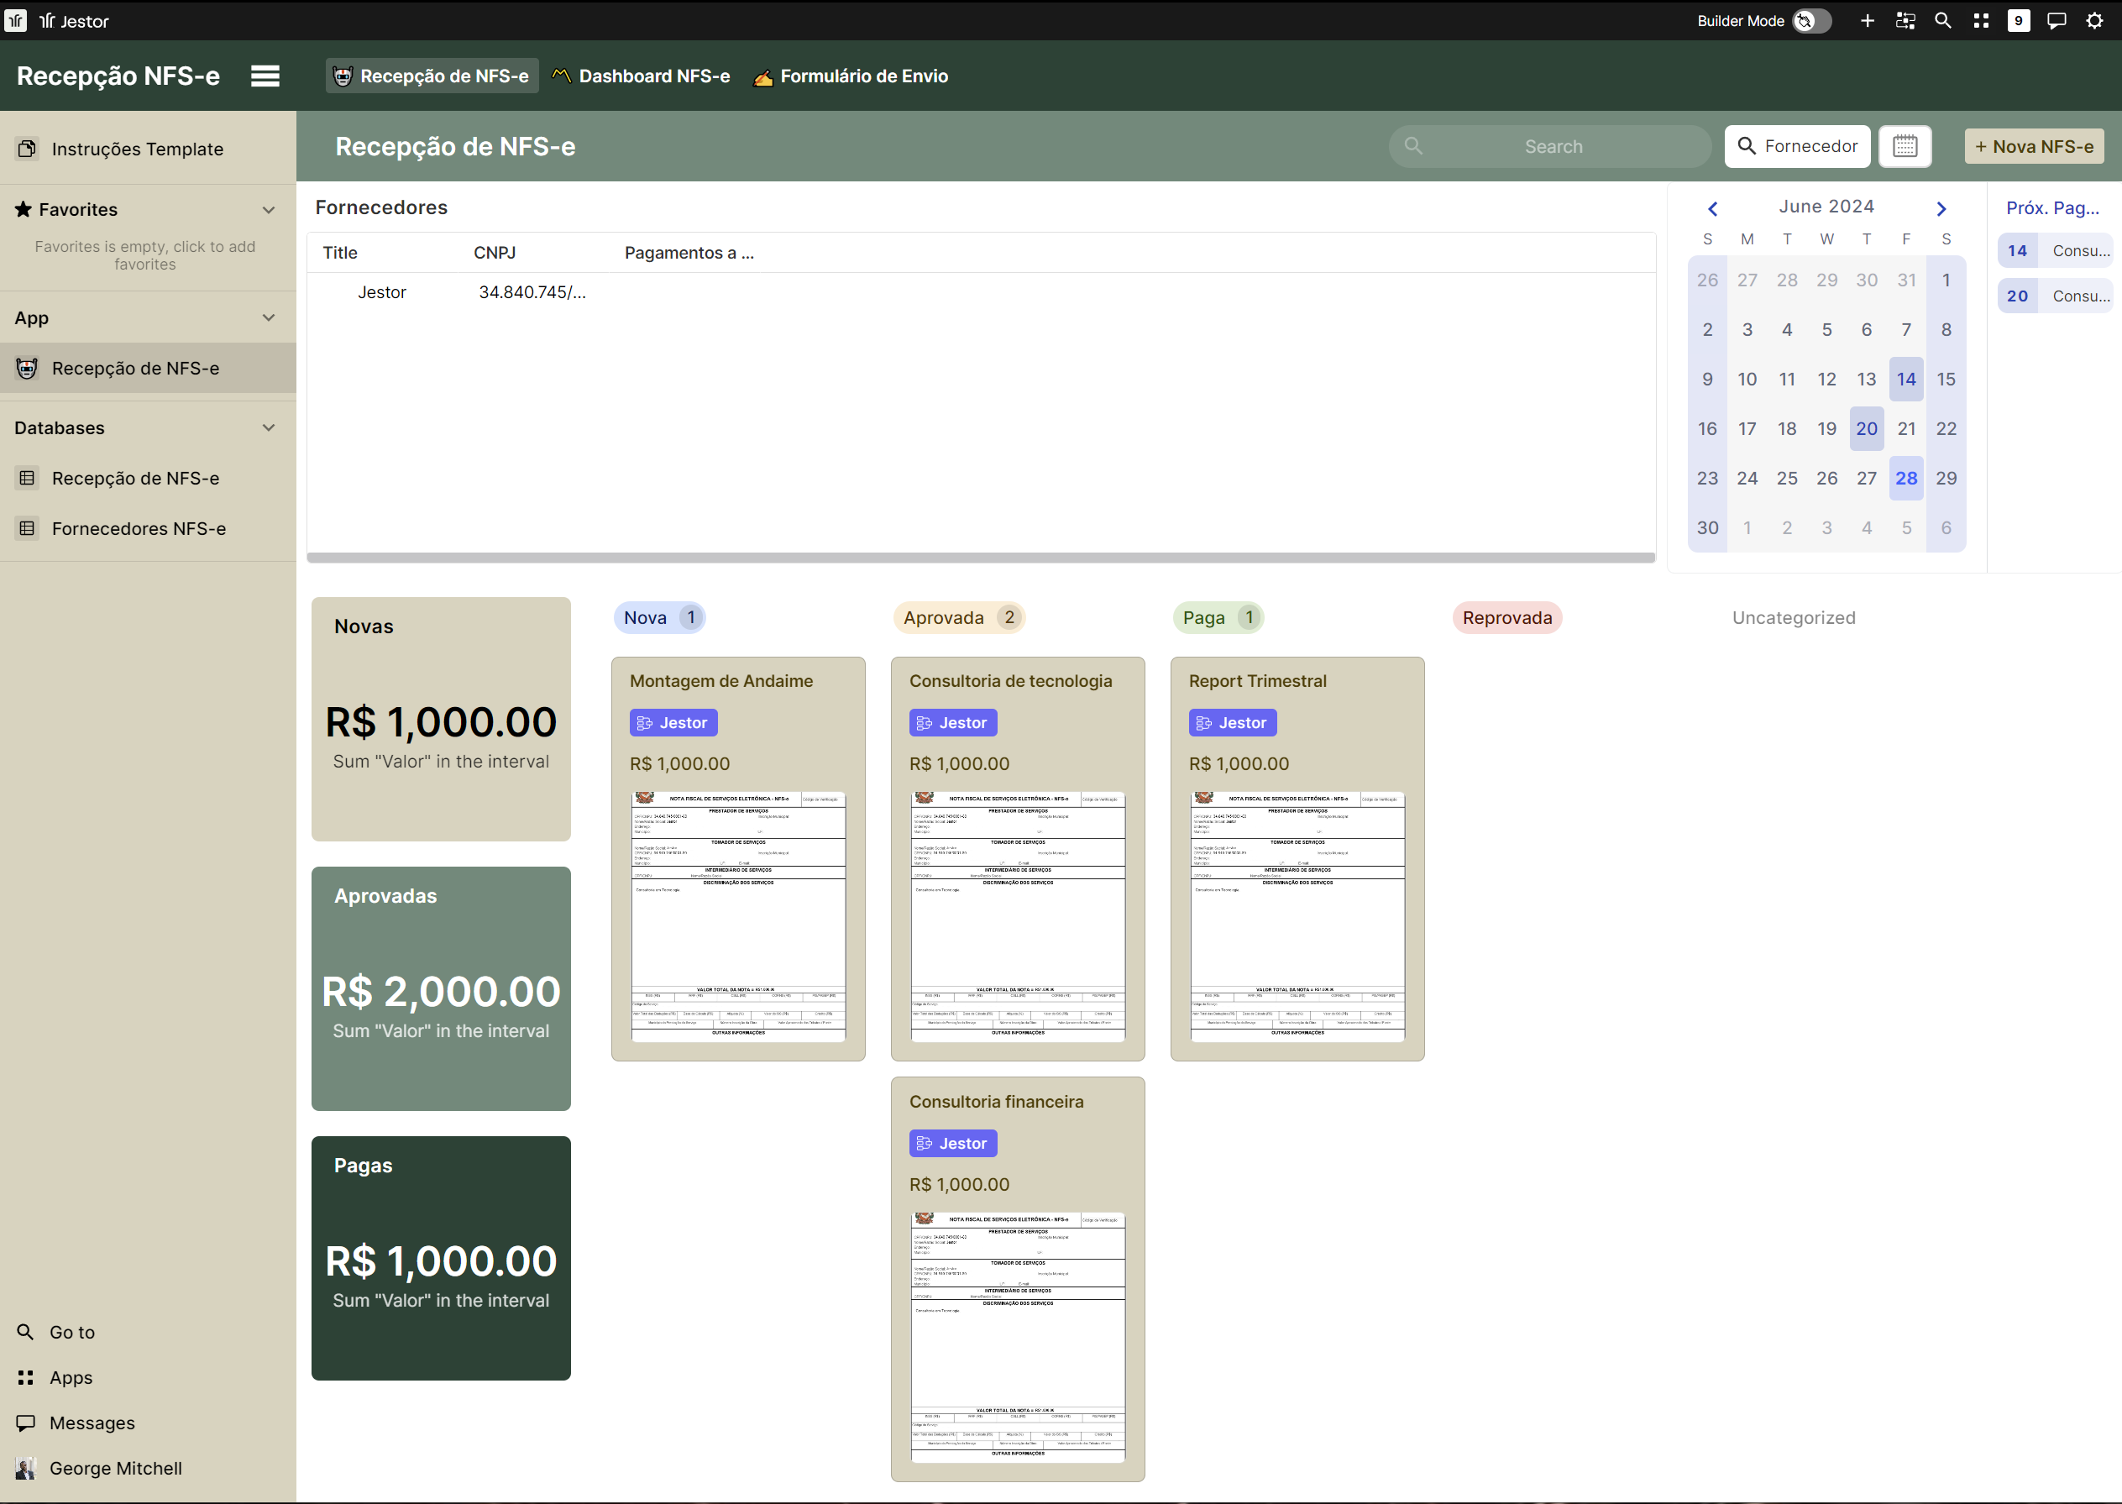The width and height of the screenshot is (2122, 1504).
Task: Open the settings gear icon
Action: pos(2094,20)
